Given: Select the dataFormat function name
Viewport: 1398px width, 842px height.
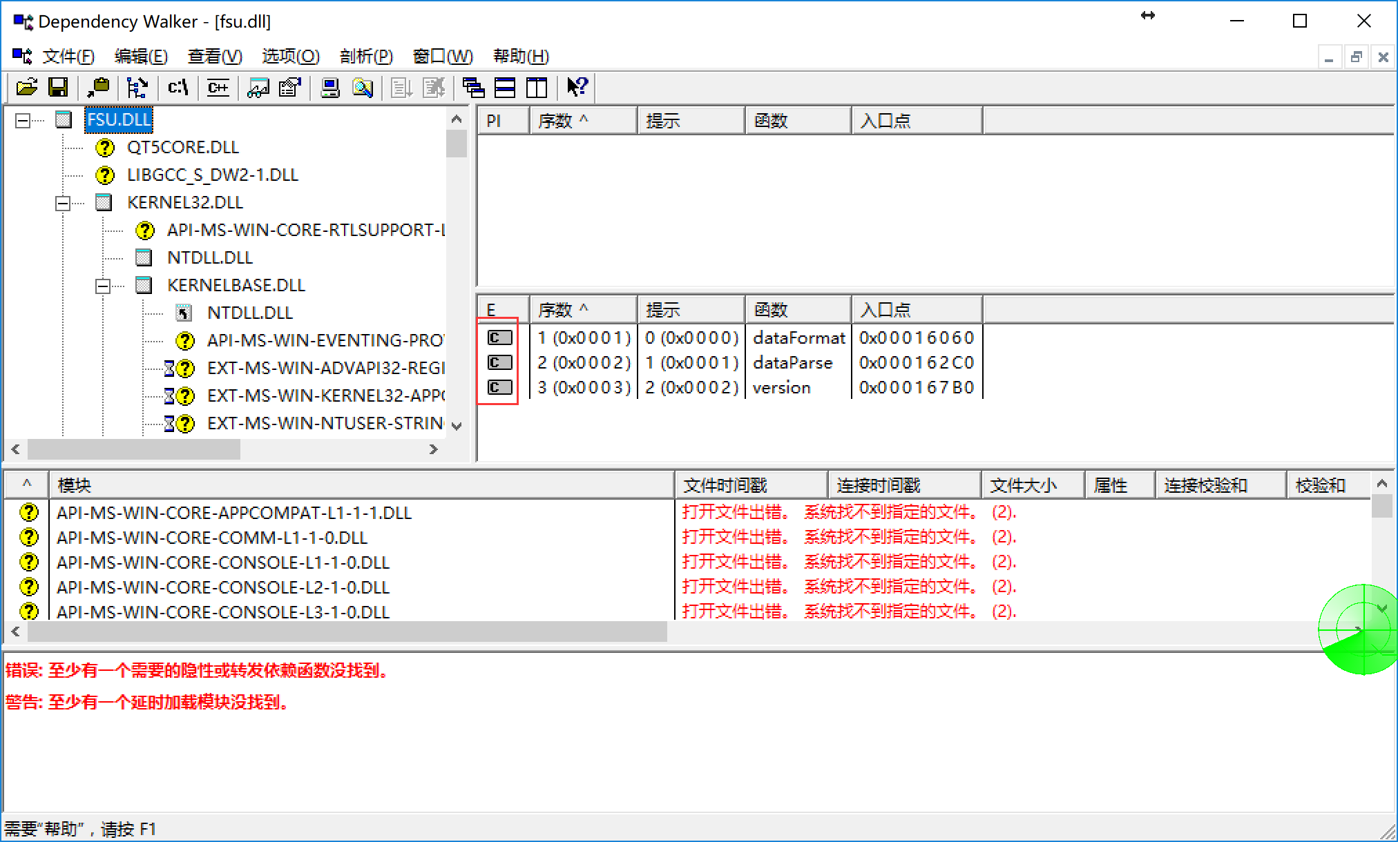Looking at the screenshot, I should [799, 337].
